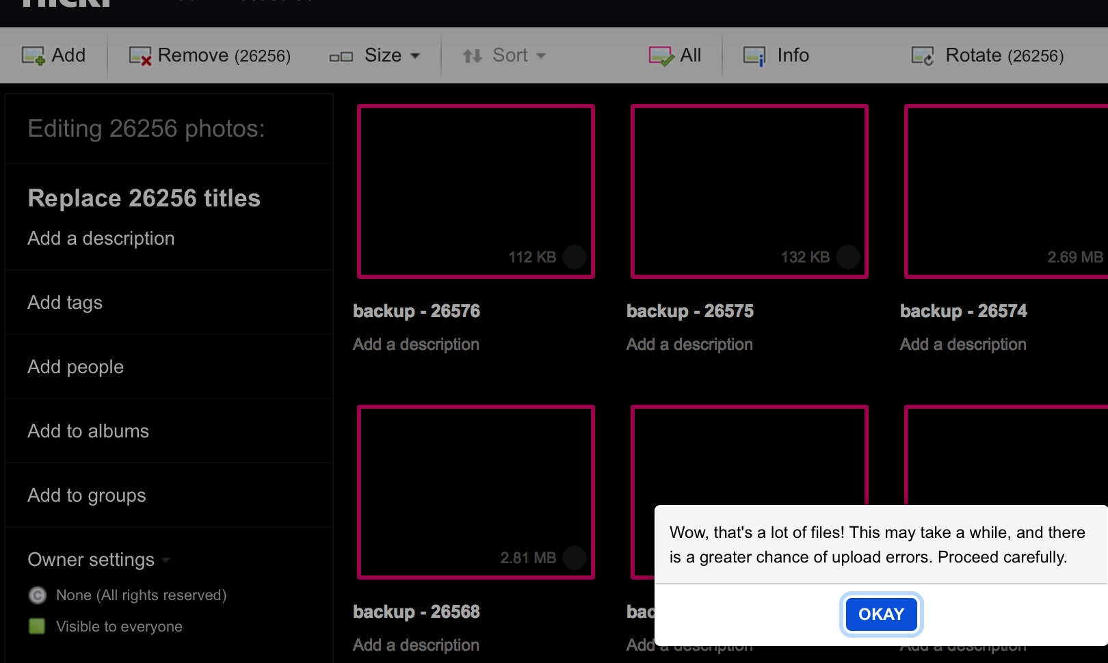Toggle selection circle on backup - 26568 thumbnail
Screen dimensions: 1108x663
coord(574,558)
